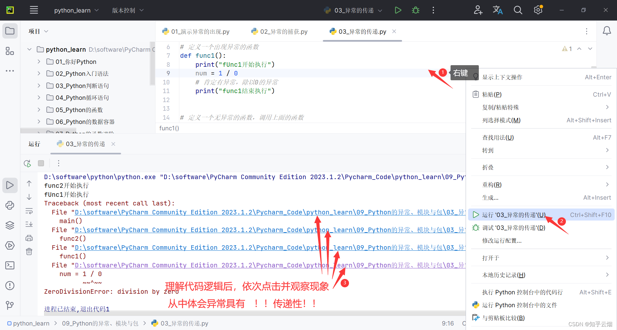Close the 03_异常的传递 run tab
The image size is (617, 330).
tap(113, 144)
